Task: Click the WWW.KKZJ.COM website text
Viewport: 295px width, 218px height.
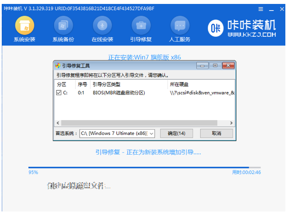Action: pos(252,35)
